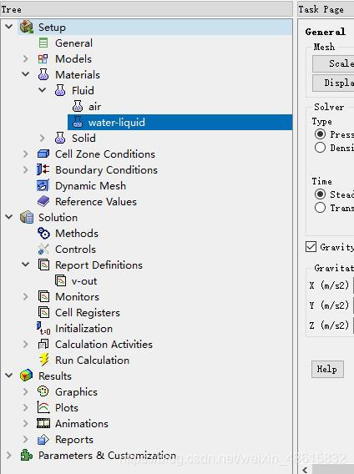Click the Help button

click(x=327, y=369)
